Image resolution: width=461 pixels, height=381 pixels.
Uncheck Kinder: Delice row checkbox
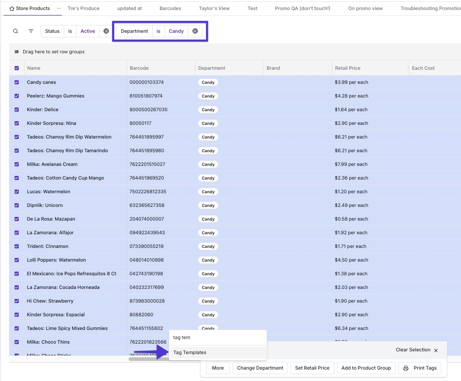pos(17,109)
